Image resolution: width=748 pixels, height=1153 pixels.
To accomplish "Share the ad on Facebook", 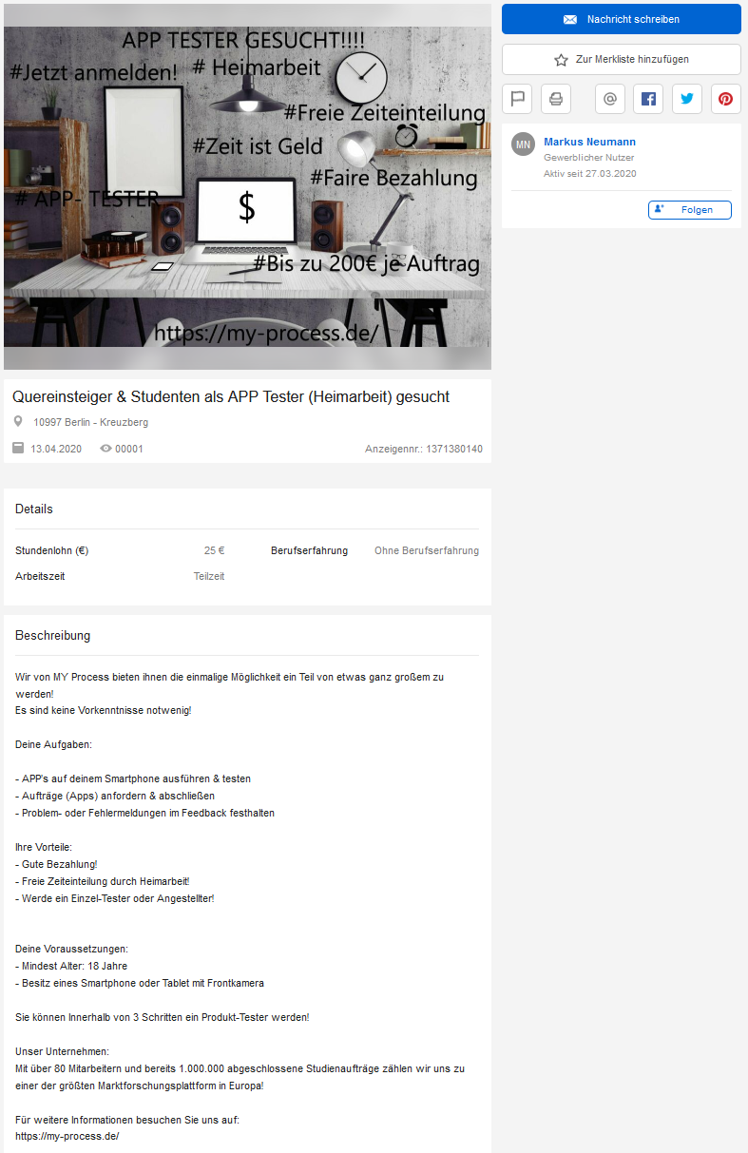I will [x=648, y=99].
